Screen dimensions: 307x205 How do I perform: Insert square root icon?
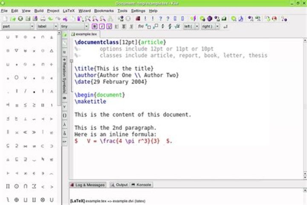[177, 26]
